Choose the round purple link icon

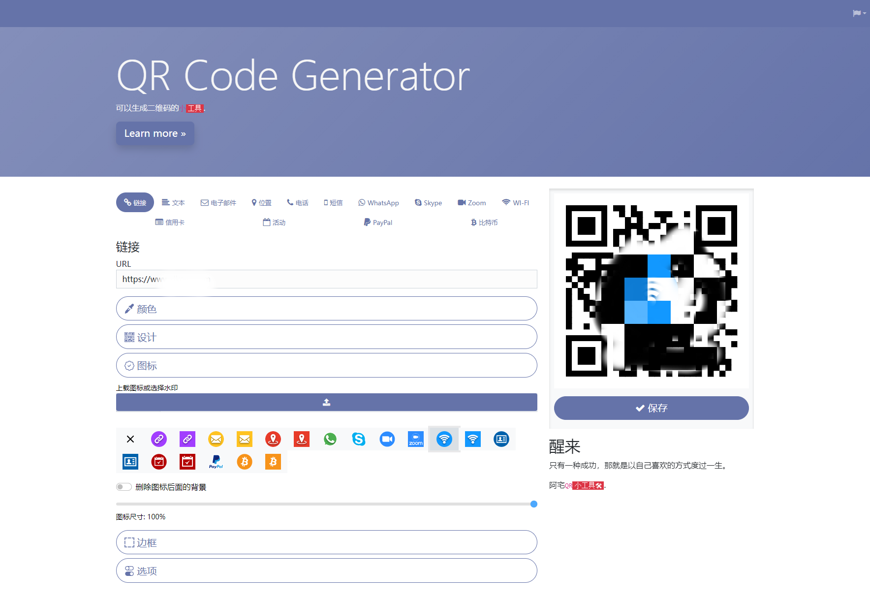(x=159, y=439)
